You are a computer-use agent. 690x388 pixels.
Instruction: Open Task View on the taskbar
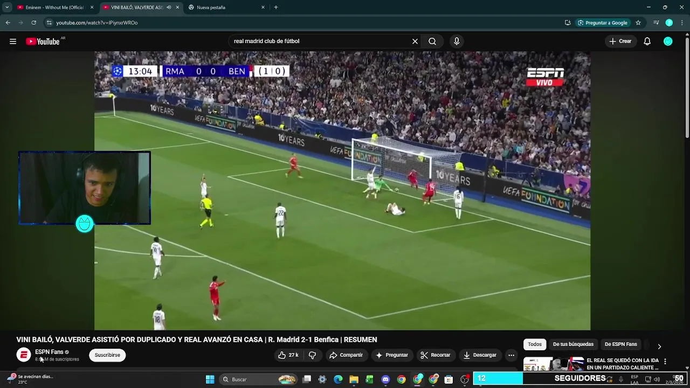pos(307,379)
